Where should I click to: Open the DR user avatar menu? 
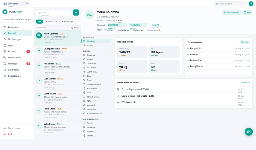click(x=251, y=4)
